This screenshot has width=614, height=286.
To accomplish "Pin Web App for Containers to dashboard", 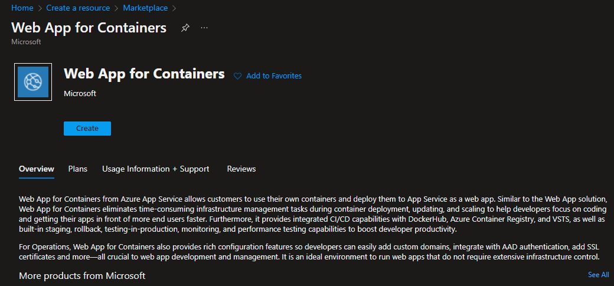I will tap(185, 28).
